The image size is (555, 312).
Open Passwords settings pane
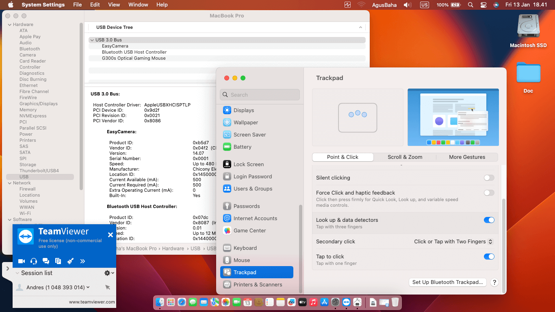[256, 206]
